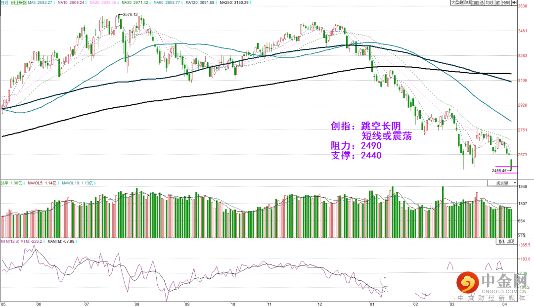Click the 总手: 1.08亿 volume label
534x307 pixels.
click(x=12, y=183)
